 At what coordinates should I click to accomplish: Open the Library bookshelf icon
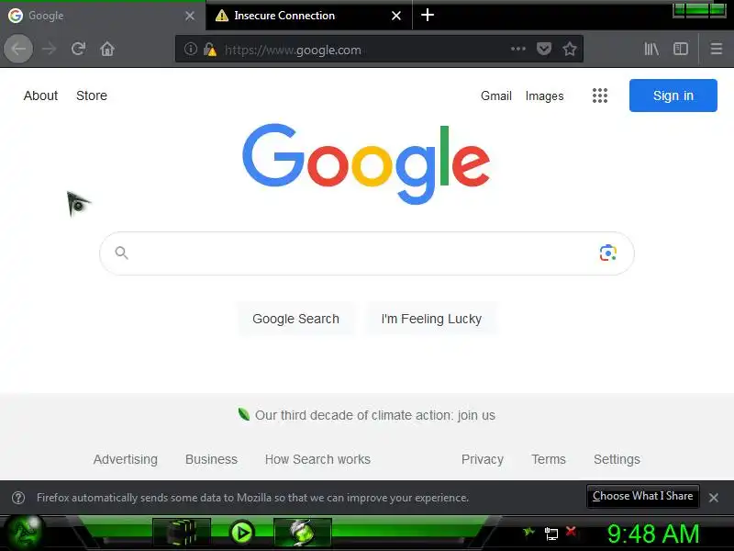click(651, 49)
